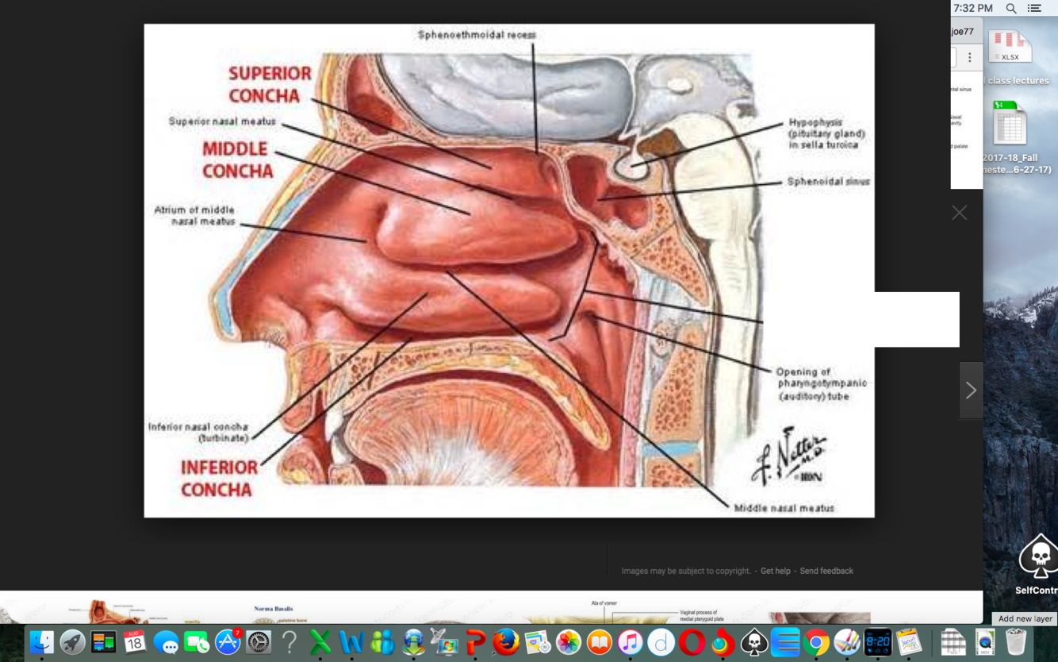The image size is (1058, 662).
Task: Open the MOV QuickTime file in dock
Action: click(x=984, y=641)
